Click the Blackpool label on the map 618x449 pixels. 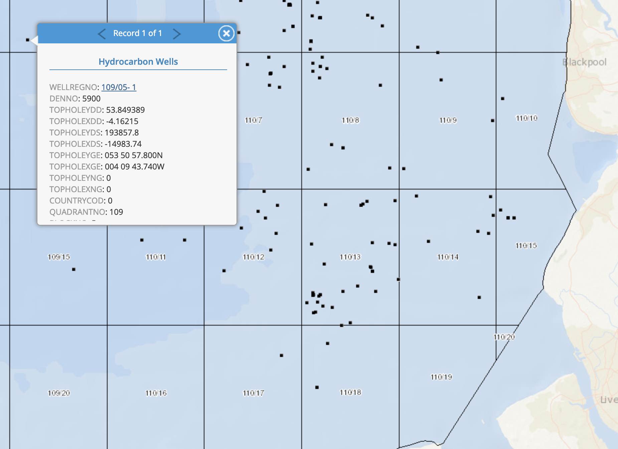pos(584,62)
